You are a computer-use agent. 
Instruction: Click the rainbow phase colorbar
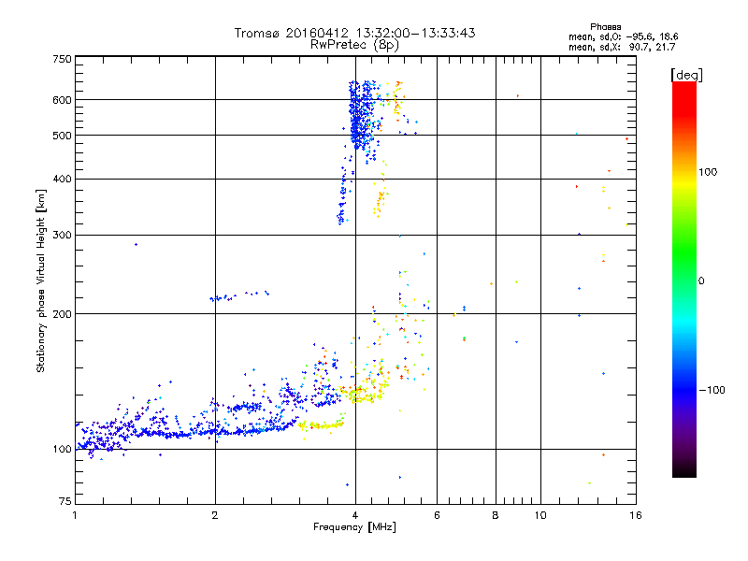[x=684, y=279]
